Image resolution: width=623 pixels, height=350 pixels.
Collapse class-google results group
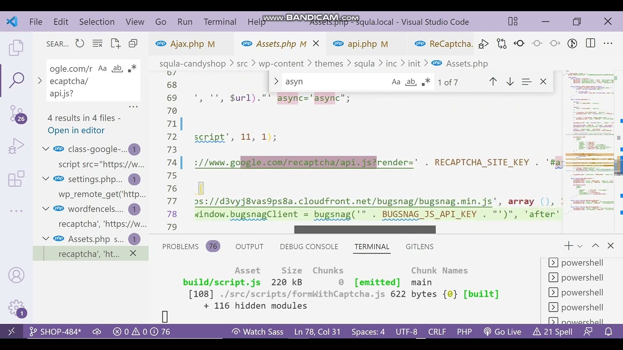pyautogui.click(x=46, y=149)
